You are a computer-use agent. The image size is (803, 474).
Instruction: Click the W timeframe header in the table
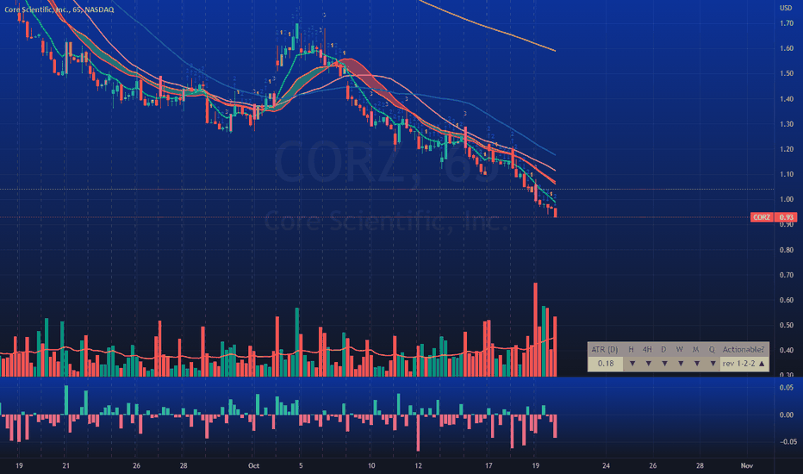pos(680,350)
